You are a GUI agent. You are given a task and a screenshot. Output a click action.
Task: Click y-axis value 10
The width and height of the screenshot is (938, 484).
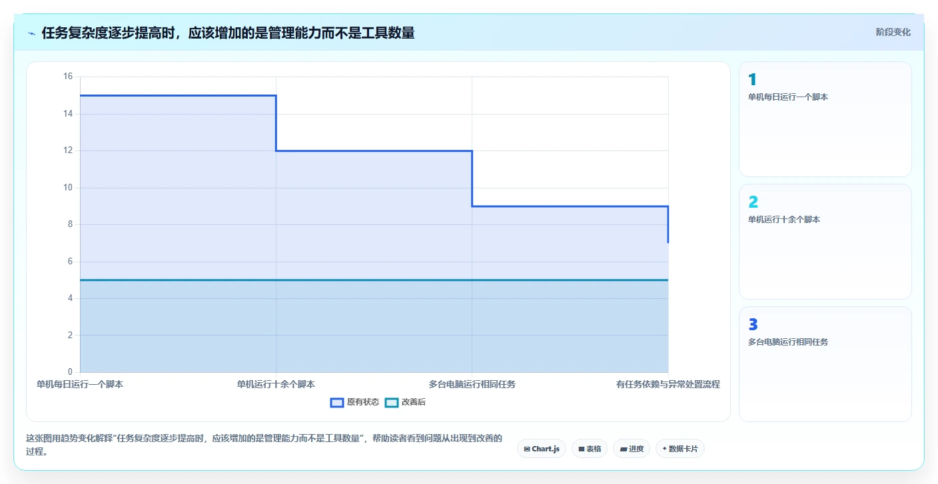click(x=68, y=188)
